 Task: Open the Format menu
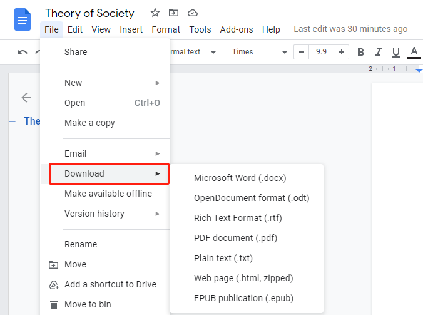pos(166,29)
